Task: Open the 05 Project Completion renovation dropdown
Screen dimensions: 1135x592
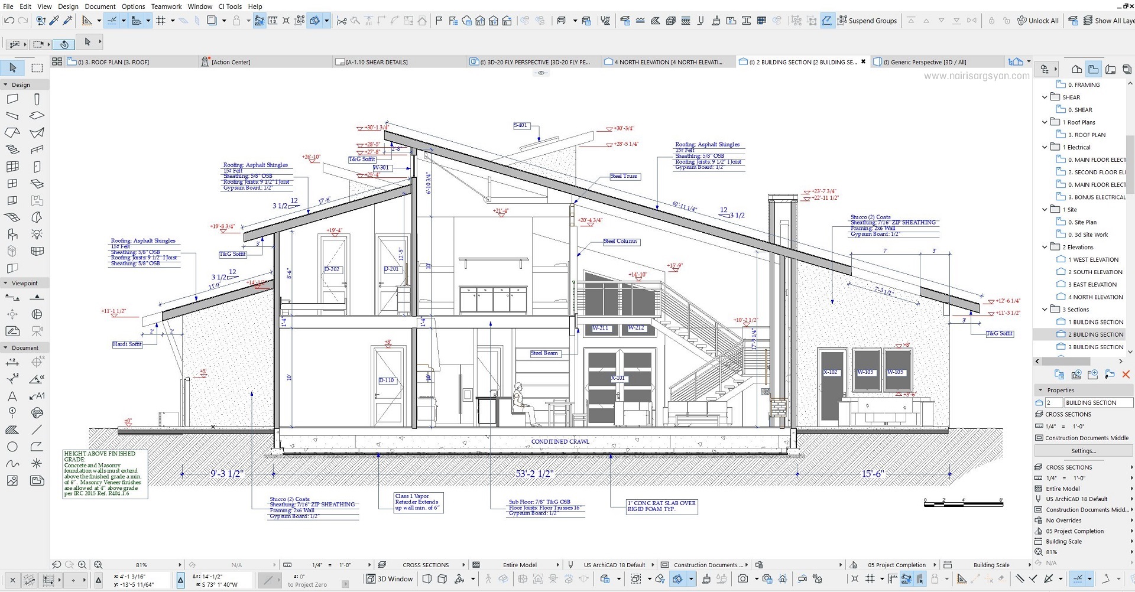Action: pyautogui.click(x=894, y=565)
